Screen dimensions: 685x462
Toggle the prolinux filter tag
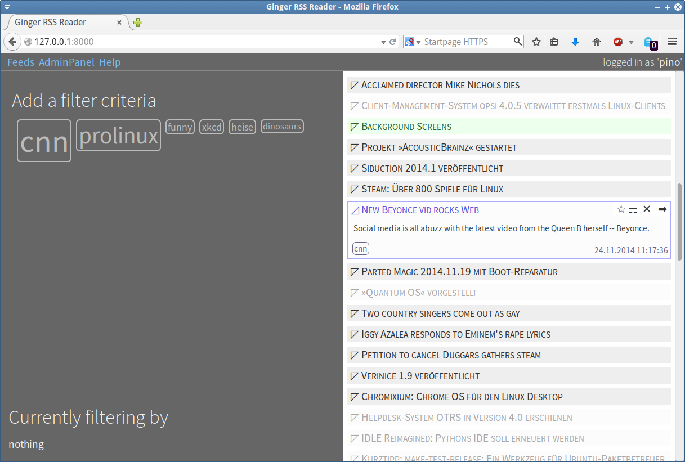click(118, 136)
